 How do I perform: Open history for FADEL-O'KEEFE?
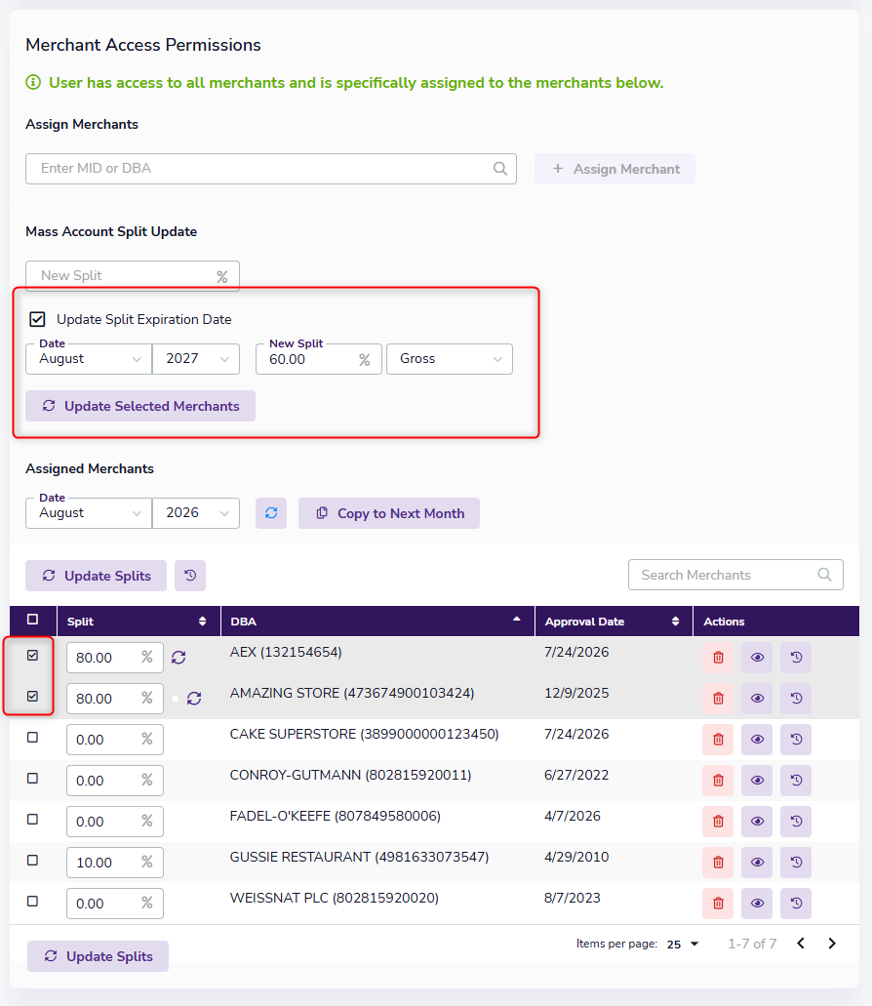pyautogui.click(x=796, y=822)
